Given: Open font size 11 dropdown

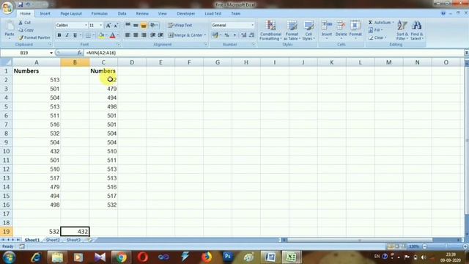Looking at the screenshot, I should pos(101,25).
